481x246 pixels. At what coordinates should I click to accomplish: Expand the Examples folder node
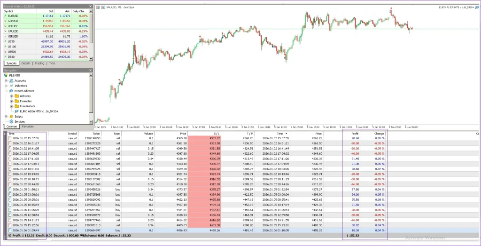[11, 101]
